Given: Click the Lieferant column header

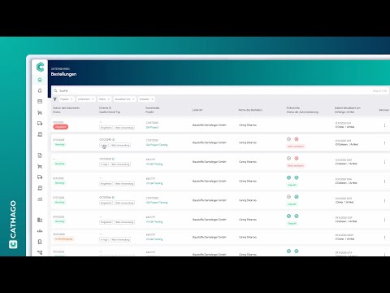Looking at the screenshot, I should click(x=197, y=110).
